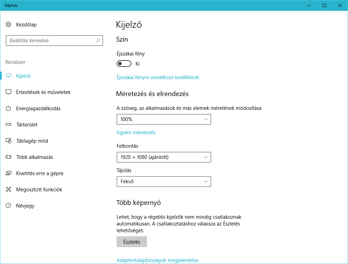The height and width of the screenshot is (264, 348).
Task: Open the Tájolás Fekvő dropdown
Action: click(x=164, y=182)
